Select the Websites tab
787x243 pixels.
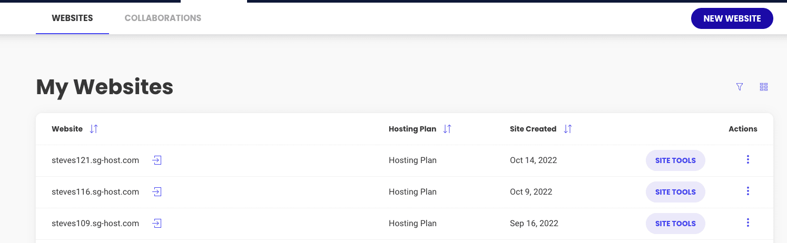tap(72, 18)
